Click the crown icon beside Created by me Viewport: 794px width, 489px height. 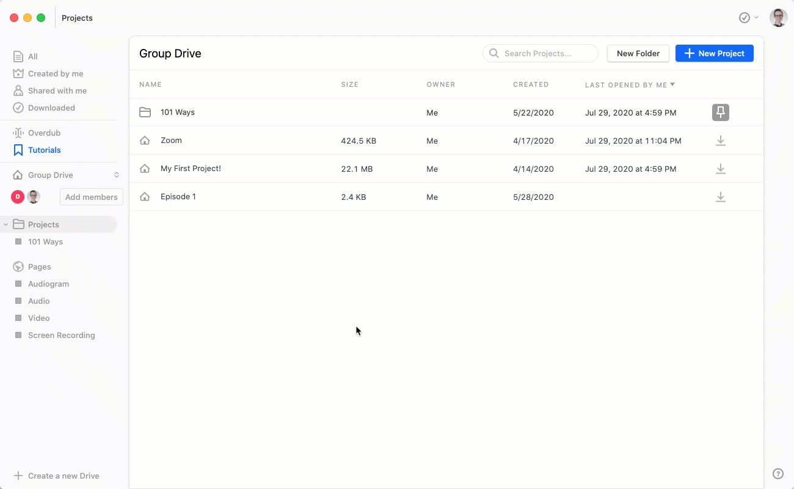(18, 73)
